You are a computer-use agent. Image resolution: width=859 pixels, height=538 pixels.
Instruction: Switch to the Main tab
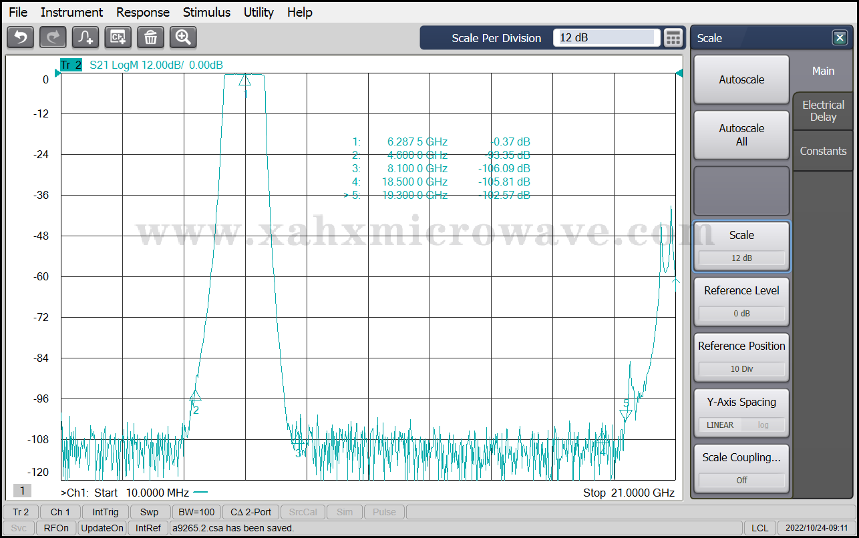823,71
